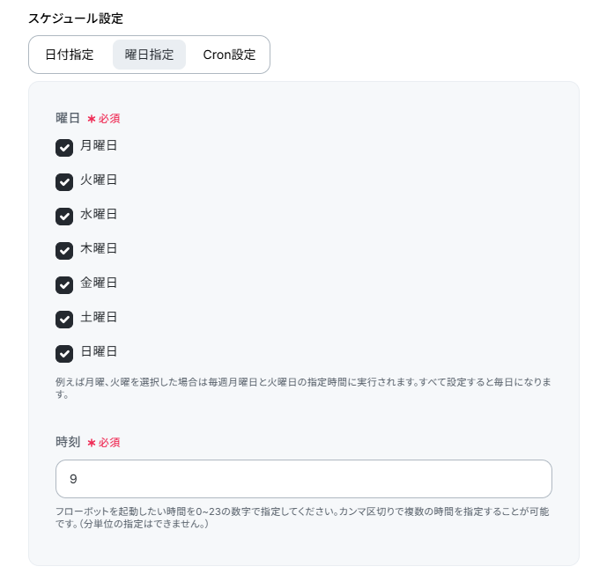The image size is (592, 574).
Task: Click the 土曜日 text label
Action: pos(99,318)
